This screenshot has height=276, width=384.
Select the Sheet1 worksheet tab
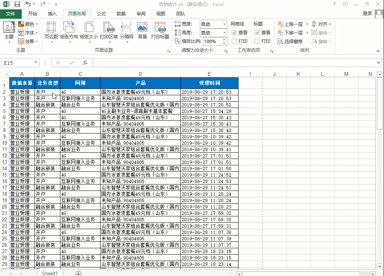click(x=50, y=273)
